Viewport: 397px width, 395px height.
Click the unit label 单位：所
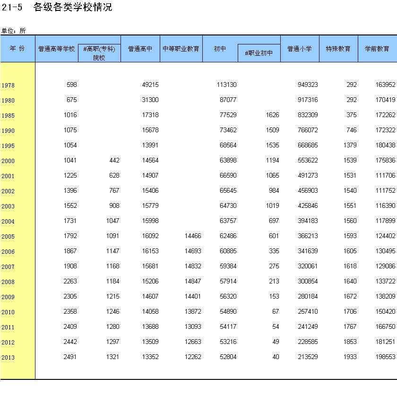(13, 31)
